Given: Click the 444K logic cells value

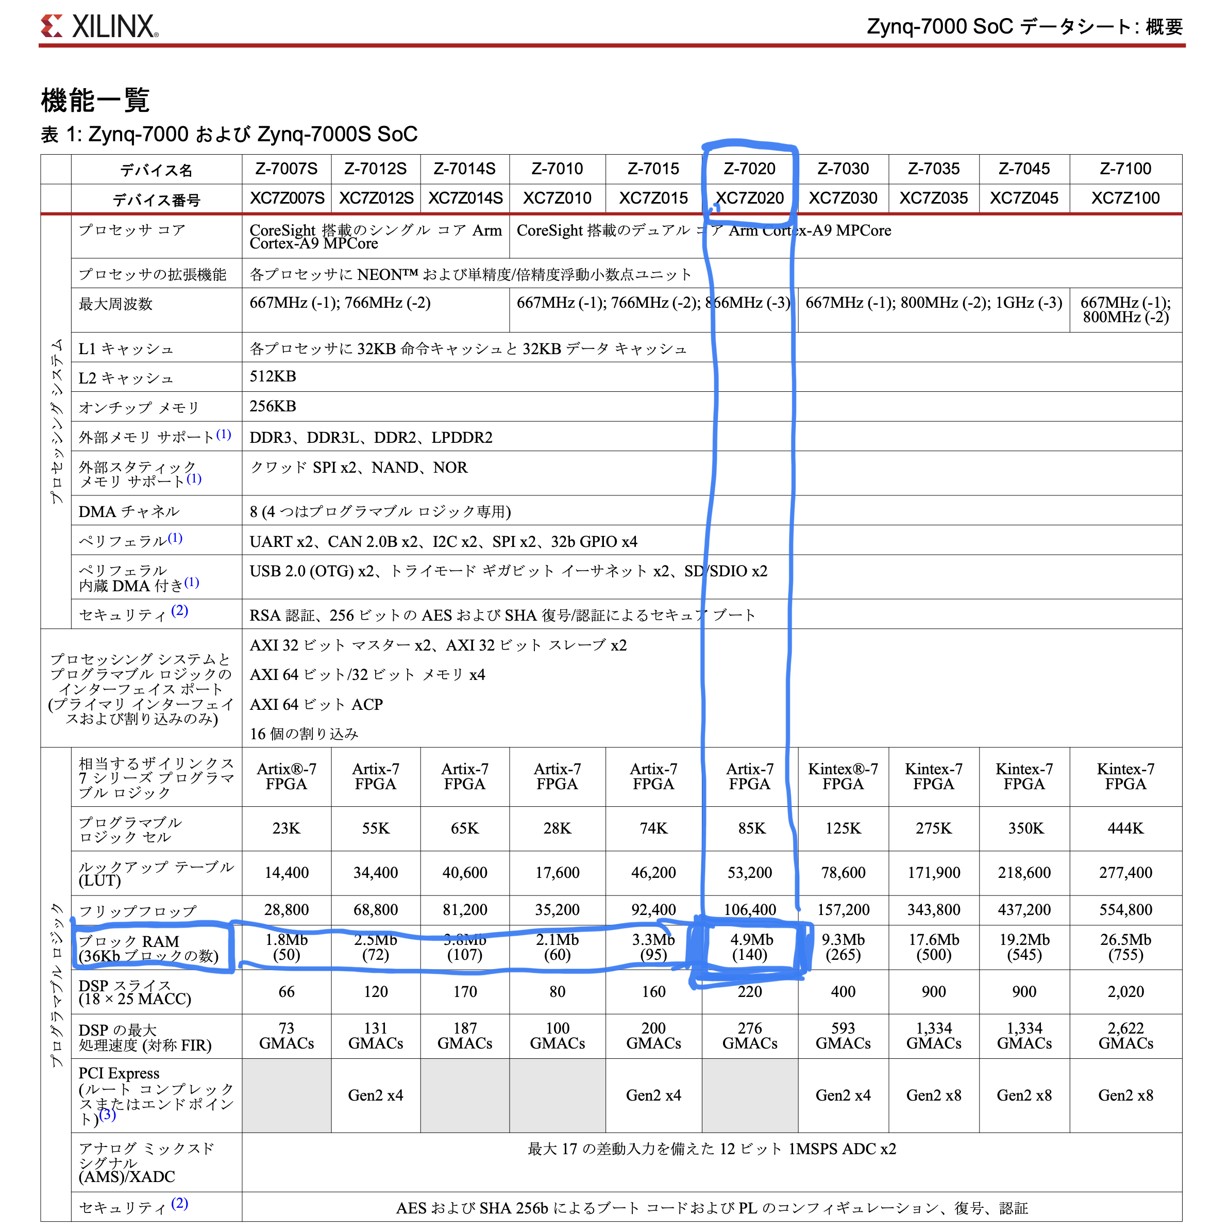Looking at the screenshot, I should [1125, 828].
